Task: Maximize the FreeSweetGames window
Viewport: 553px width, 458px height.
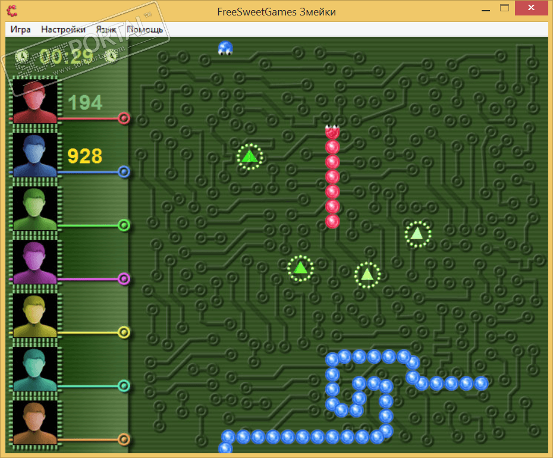Action: pos(504,8)
